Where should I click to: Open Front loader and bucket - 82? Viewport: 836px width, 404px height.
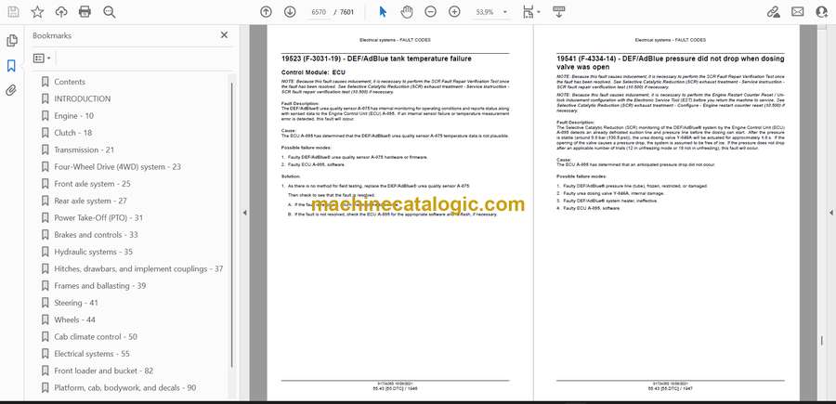[x=104, y=371]
